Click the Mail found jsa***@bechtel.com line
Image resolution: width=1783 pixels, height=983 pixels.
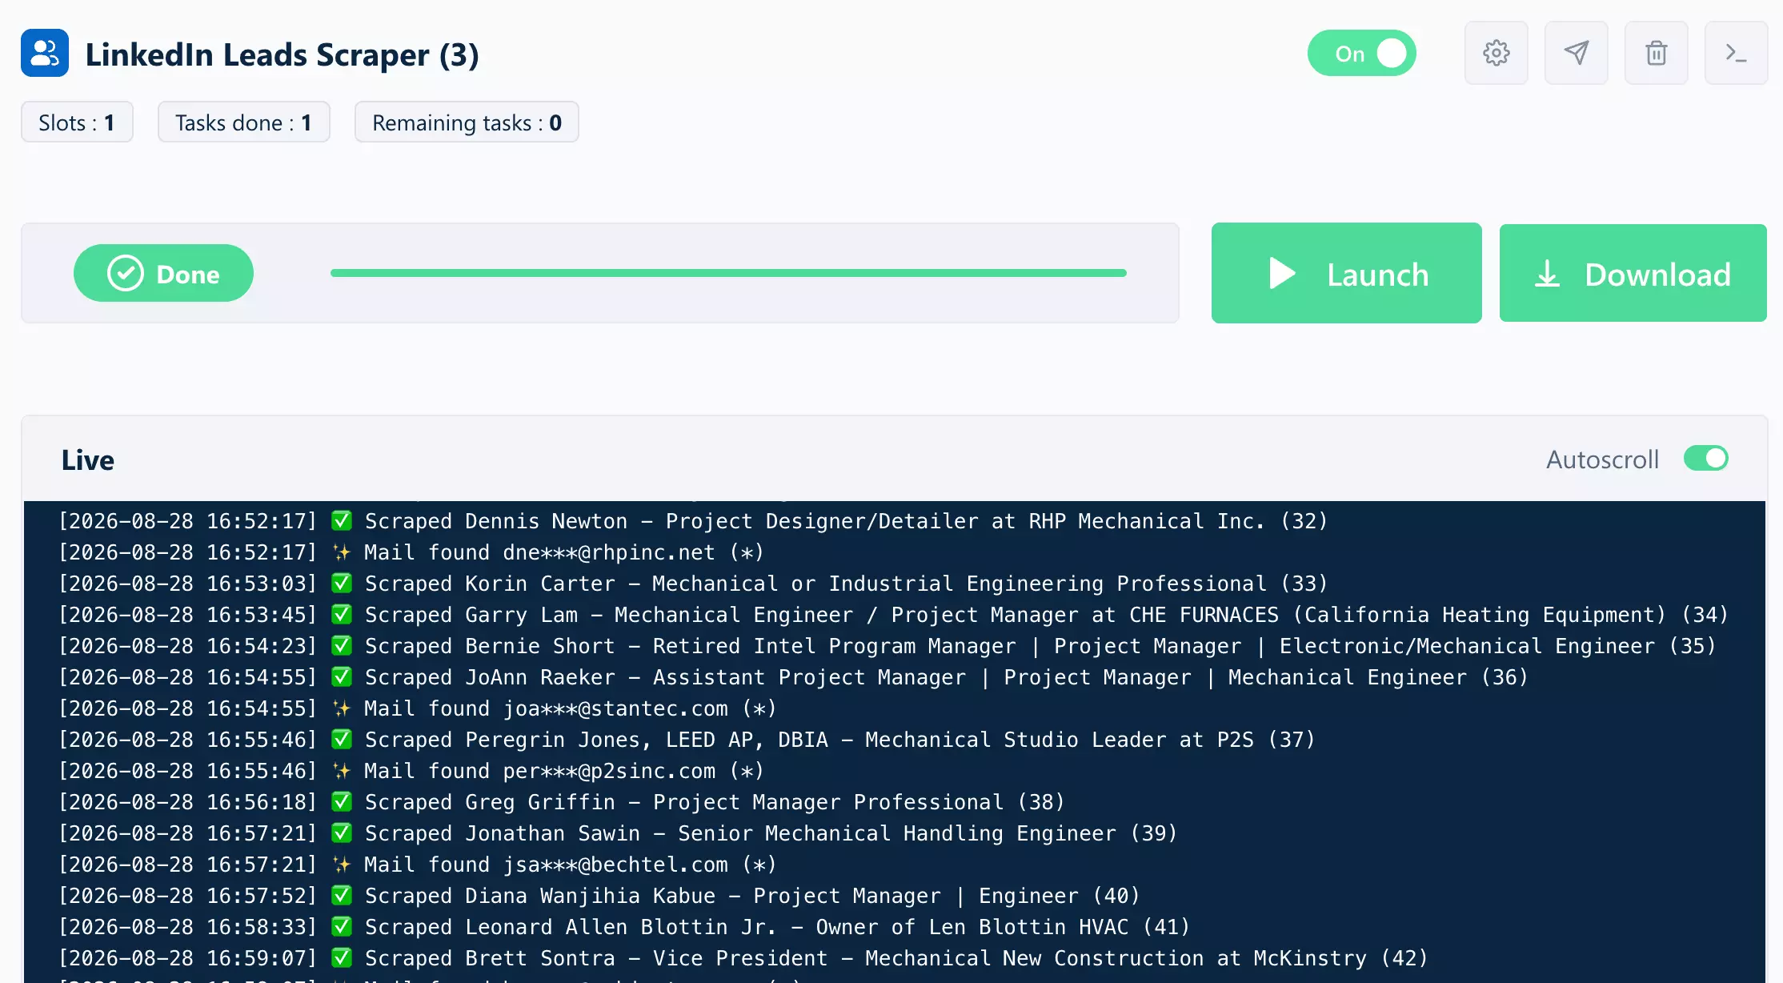point(418,865)
